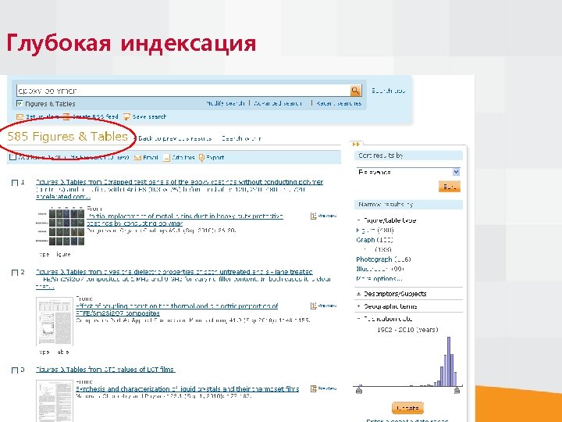This screenshot has width=562, height=422.
Task: Open source article on coupling agent effect
Action: coord(177,309)
